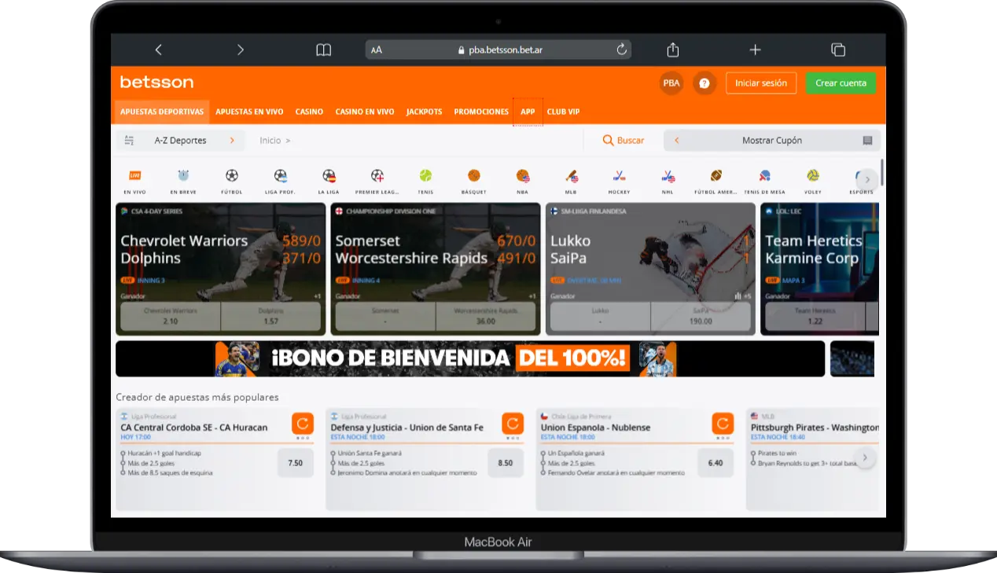Screen dimensions: 997x573
Task: Bet on Dolphins at 1.57
Action: pos(271,316)
